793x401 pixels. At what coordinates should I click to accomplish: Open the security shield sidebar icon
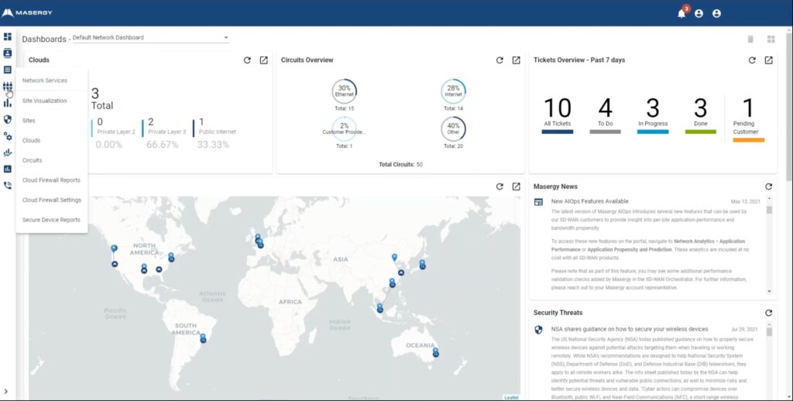[7, 119]
